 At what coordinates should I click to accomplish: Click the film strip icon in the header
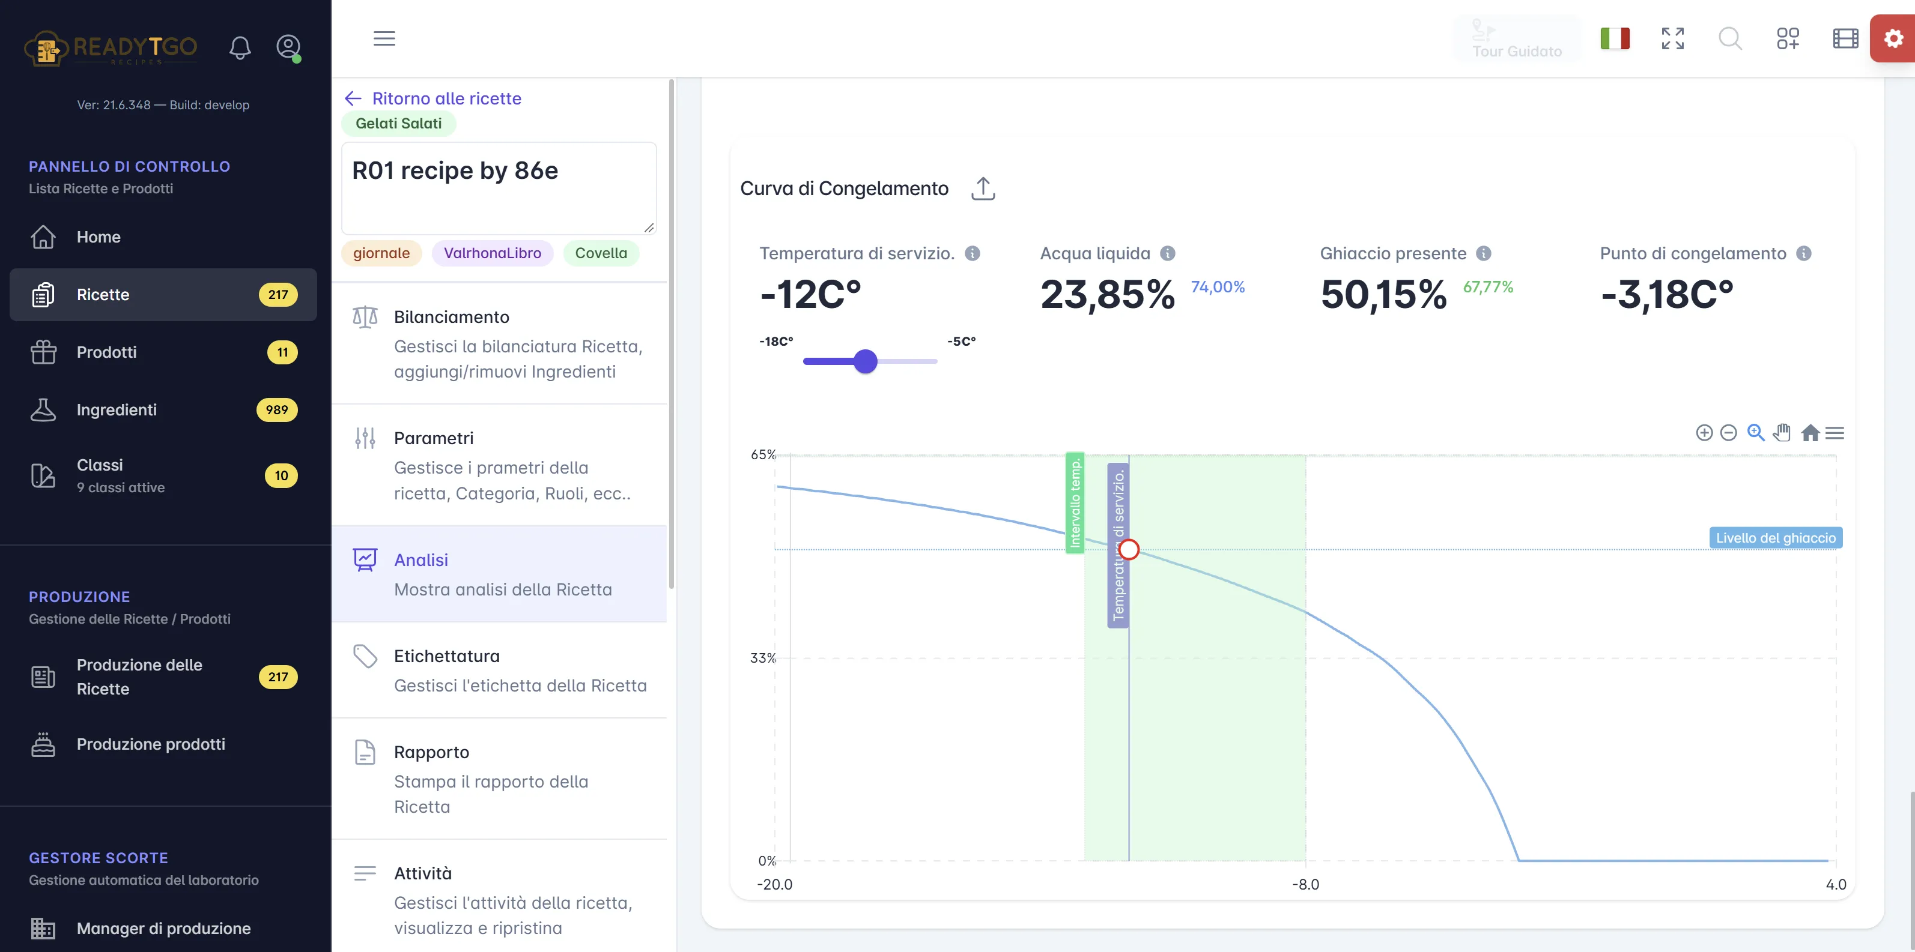coord(1845,38)
